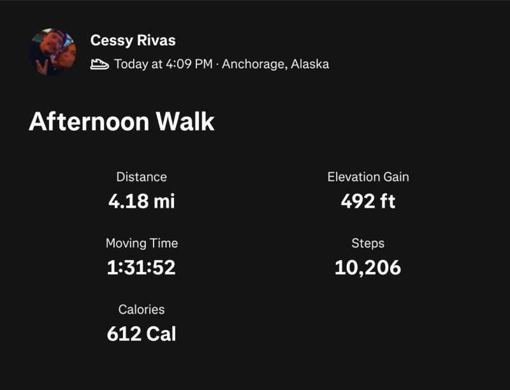The image size is (510, 390).
Task: Select the 4.18 mi distance value
Action: pyautogui.click(x=142, y=201)
